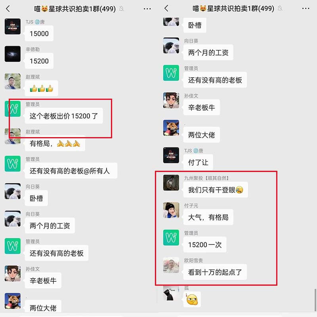Open 辛德勒's galaxy avatar beside 15200
The width and height of the screenshot is (317, 317).
tap(13, 54)
